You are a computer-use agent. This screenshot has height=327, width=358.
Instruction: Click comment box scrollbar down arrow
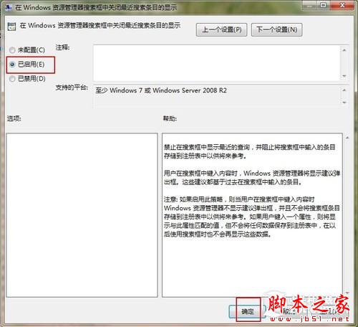pyautogui.click(x=344, y=76)
